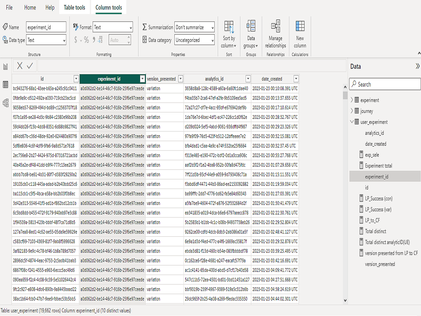Image resolution: width=421 pixels, height=316 pixels.
Task: Open date_created column filter dropdown
Action: click(296, 79)
